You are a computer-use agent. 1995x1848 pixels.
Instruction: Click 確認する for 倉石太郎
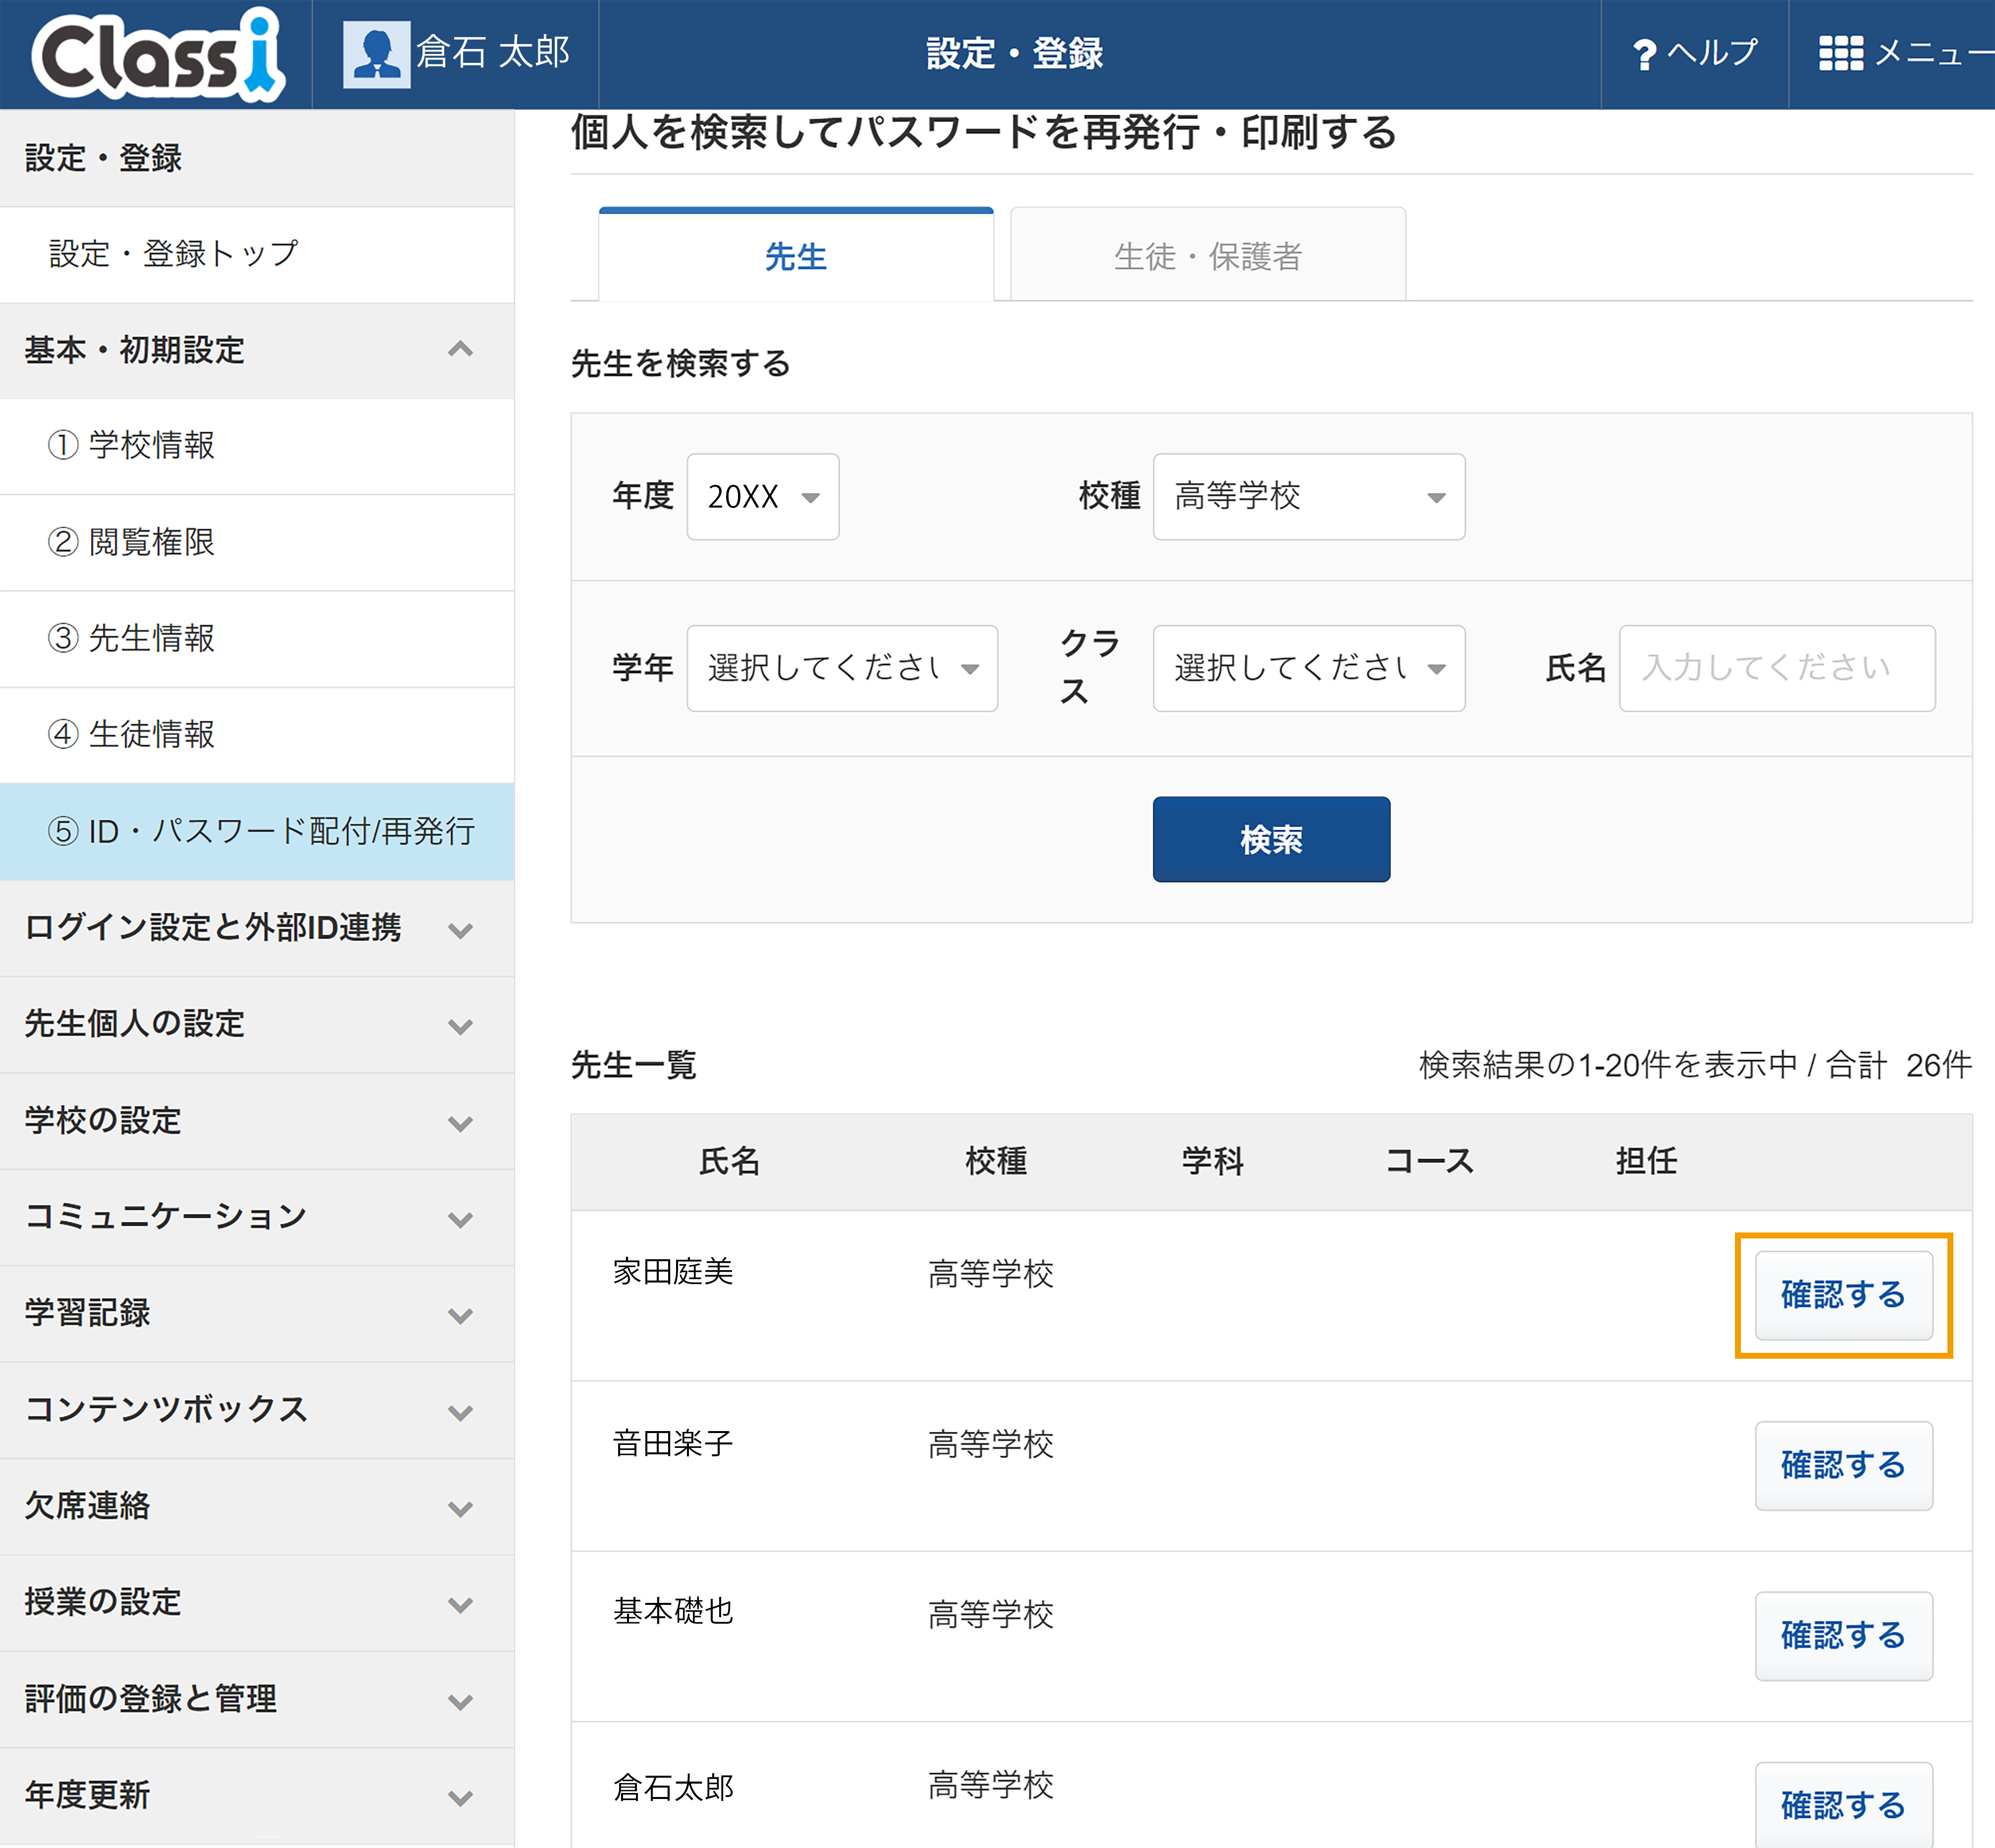pos(1843,1805)
